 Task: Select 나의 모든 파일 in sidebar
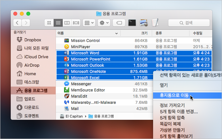[x=33, y=48]
